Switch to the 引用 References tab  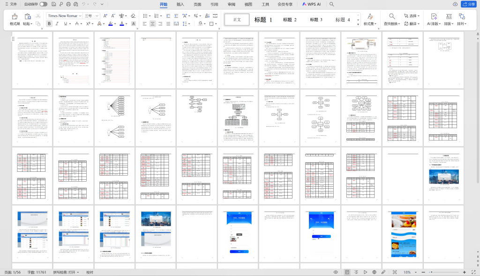click(214, 4)
